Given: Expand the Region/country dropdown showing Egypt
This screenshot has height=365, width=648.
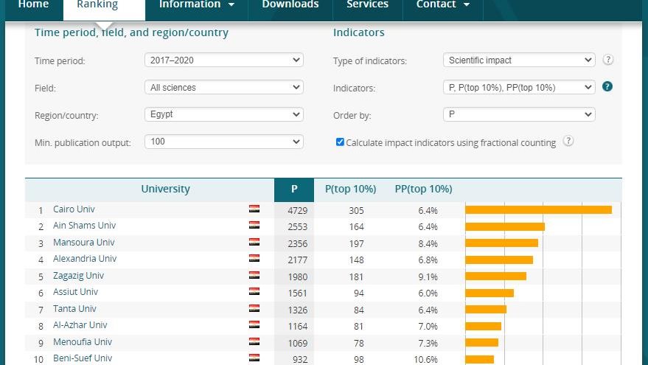Looking at the screenshot, I should pos(223,114).
